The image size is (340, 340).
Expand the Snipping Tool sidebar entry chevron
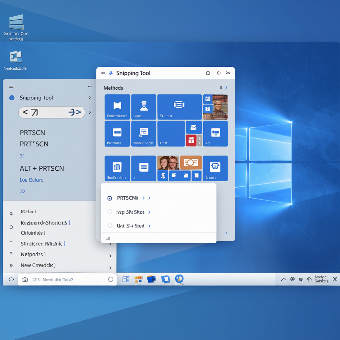(x=90, y=98)
